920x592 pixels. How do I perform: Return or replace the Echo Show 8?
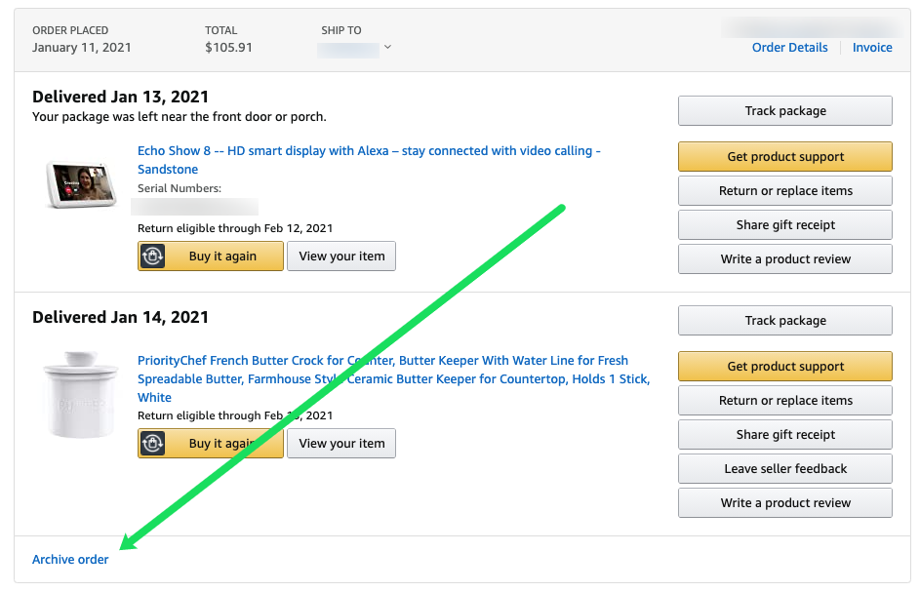coord(785,191)
